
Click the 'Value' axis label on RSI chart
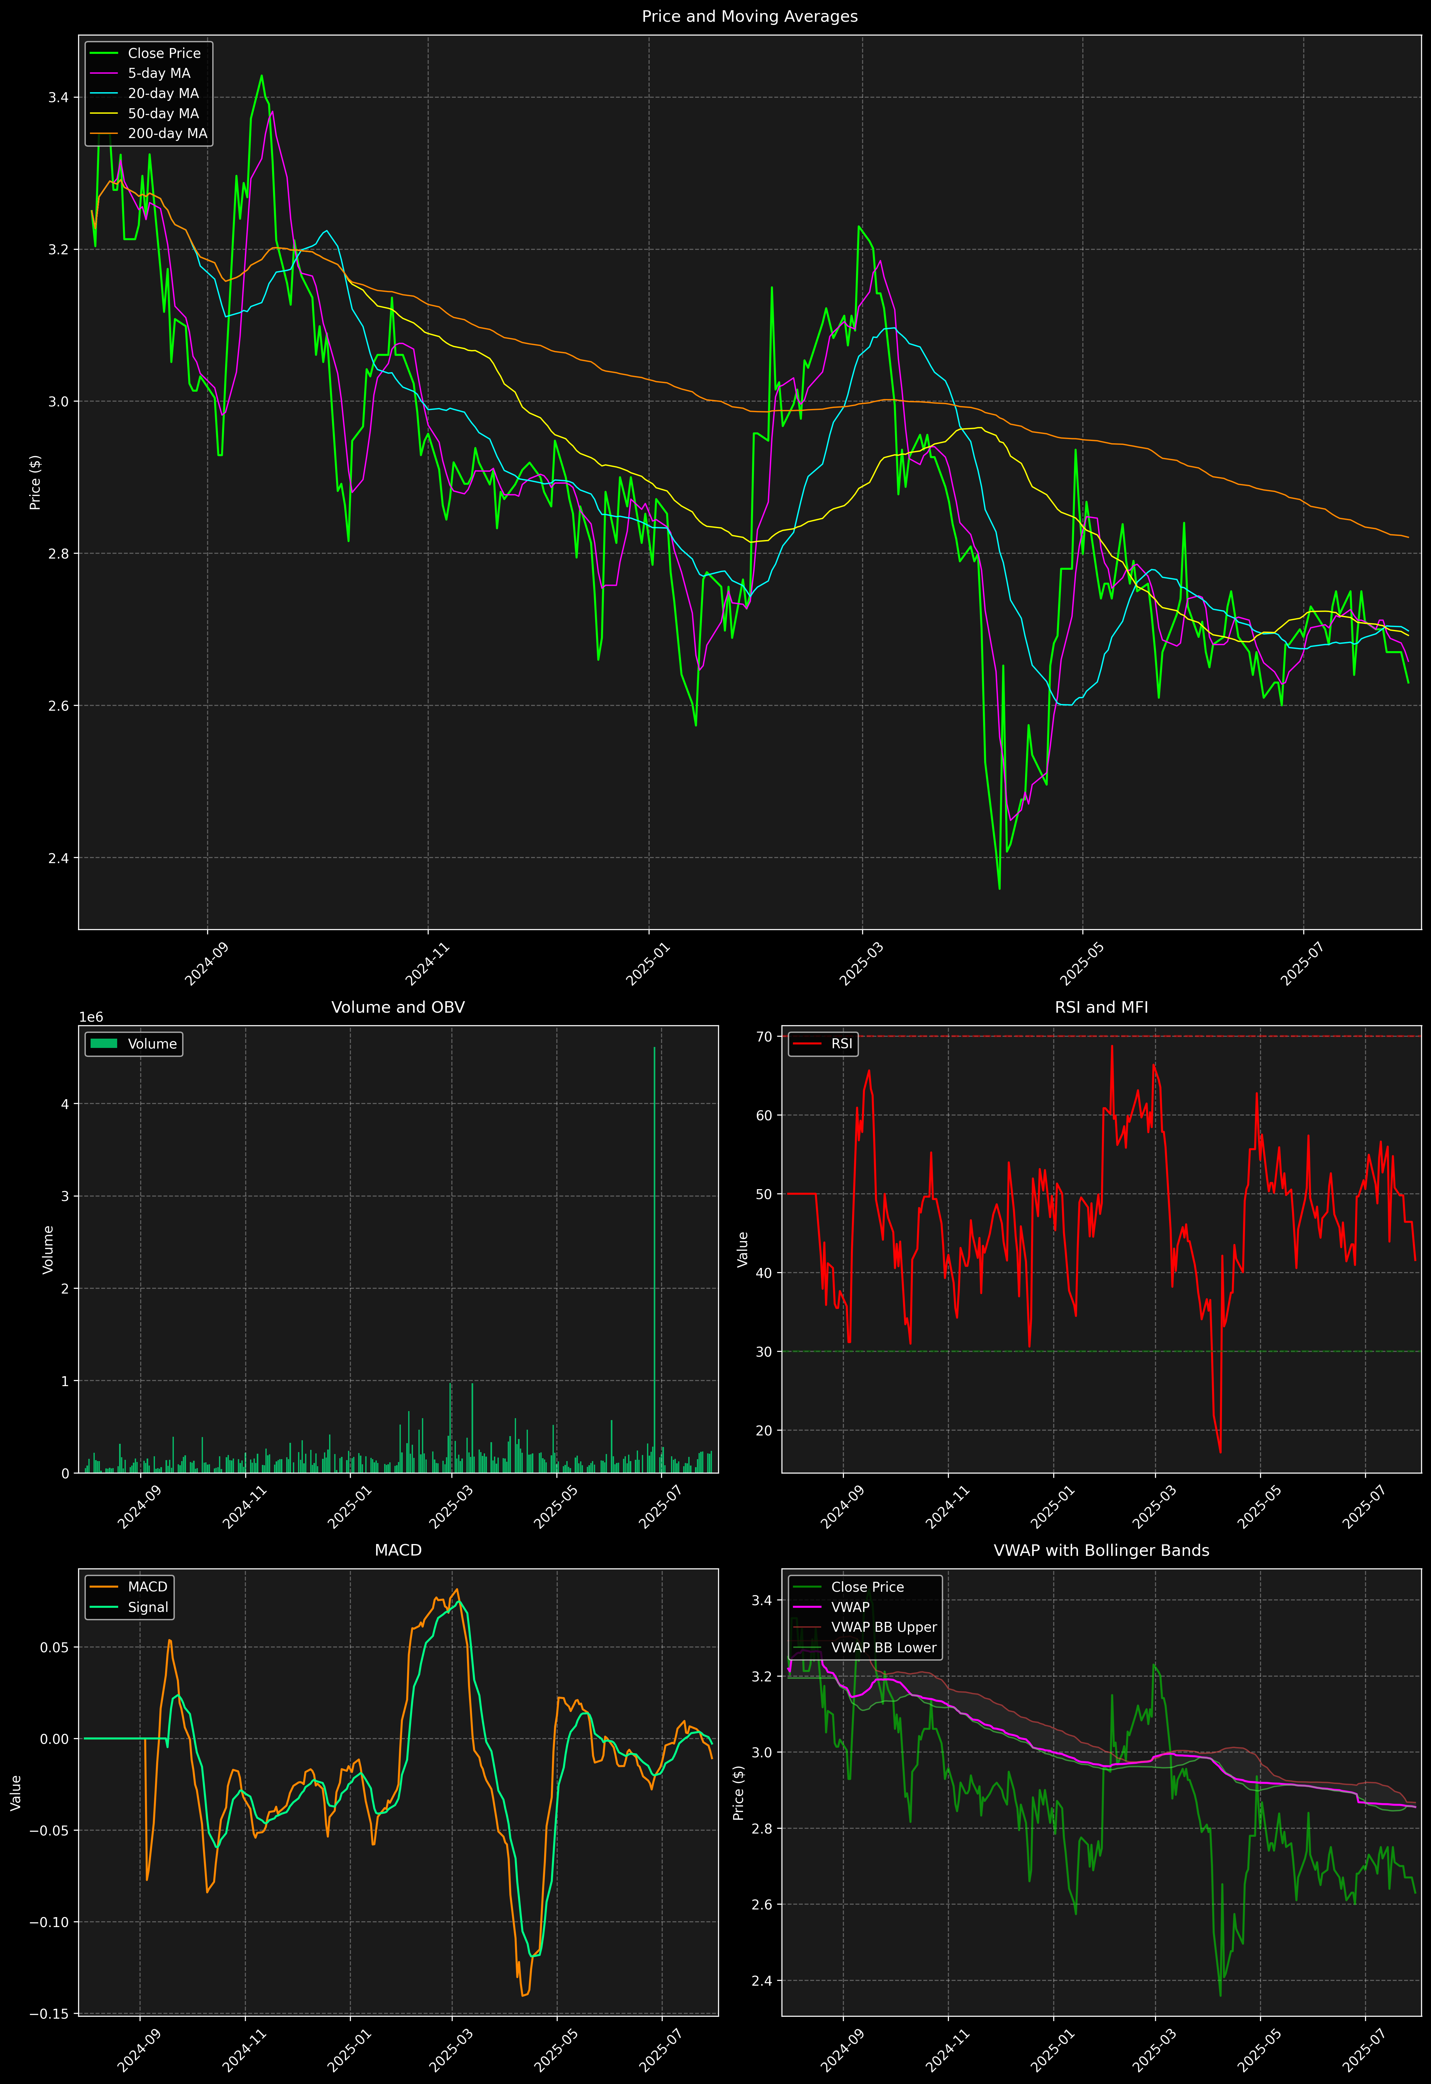[742, 1249]
